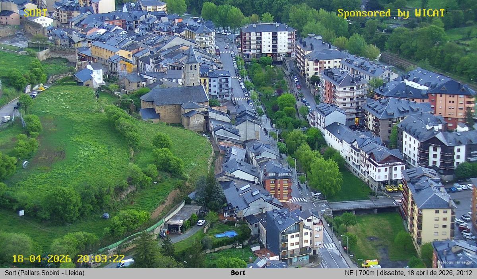Click the 'Sponsored by WICAT' text
477x279 pixels.
point(391,13)
